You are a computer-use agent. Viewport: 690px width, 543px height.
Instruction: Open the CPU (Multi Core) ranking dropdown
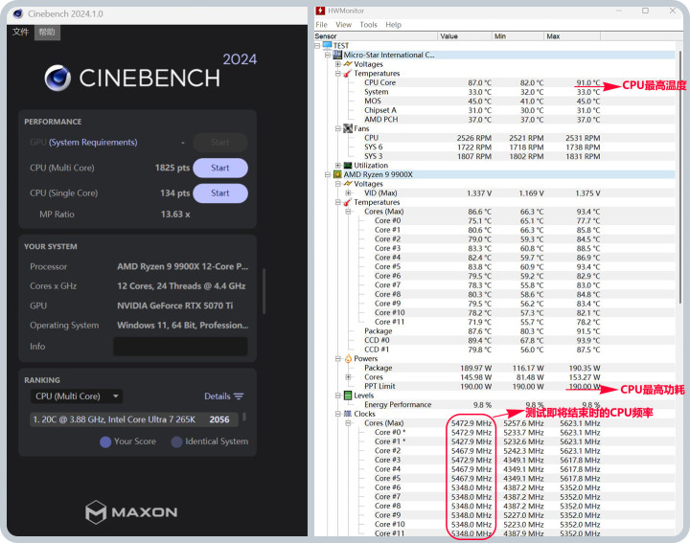77,396
